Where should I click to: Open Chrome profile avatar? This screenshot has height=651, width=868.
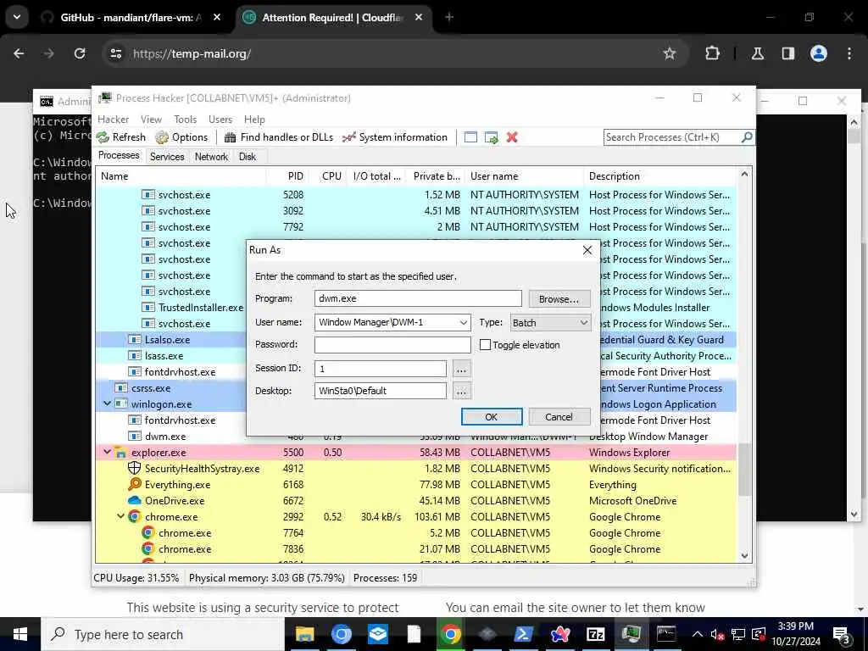pyautogui.click(x=818, y=53)
